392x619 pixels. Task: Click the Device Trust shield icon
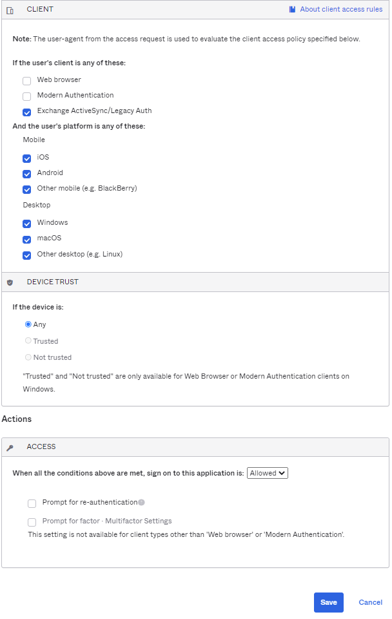10,282
